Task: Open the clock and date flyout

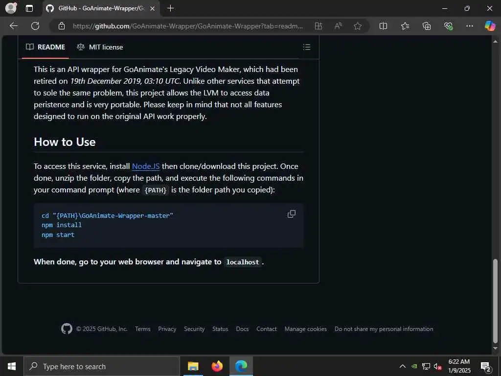Action: pyautogui.click(x=459, y=366)
